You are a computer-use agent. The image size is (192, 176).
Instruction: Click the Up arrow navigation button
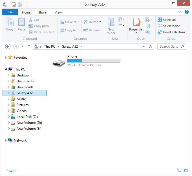29,47
